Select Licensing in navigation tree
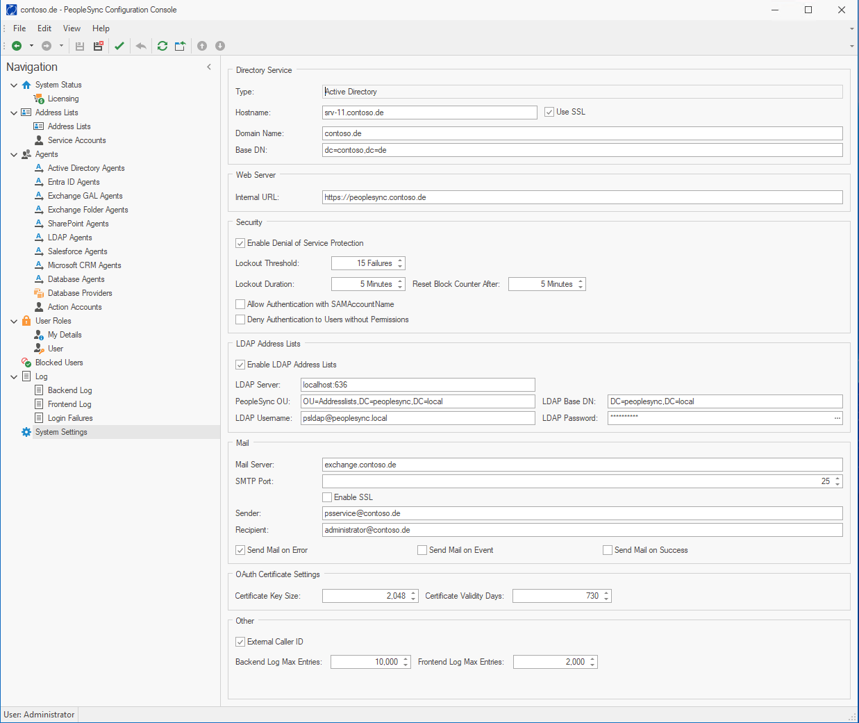Viewport: 859px width, 723px height. [63, 99]
